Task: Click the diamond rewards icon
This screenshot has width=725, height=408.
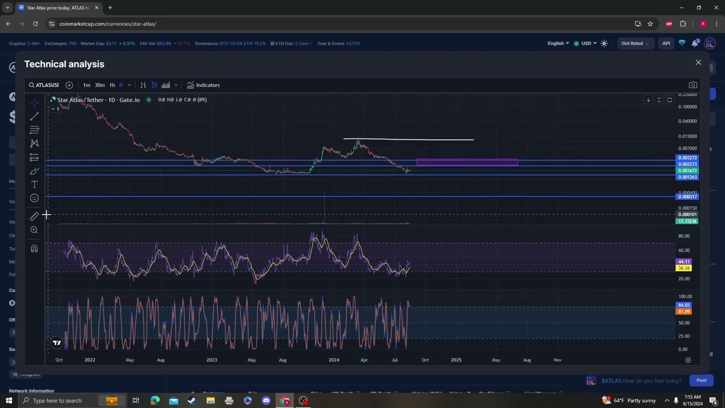Action: 682,43
